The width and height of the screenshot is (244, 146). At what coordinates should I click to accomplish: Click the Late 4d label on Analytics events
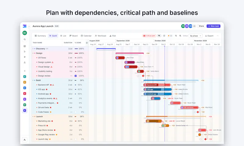170,98
